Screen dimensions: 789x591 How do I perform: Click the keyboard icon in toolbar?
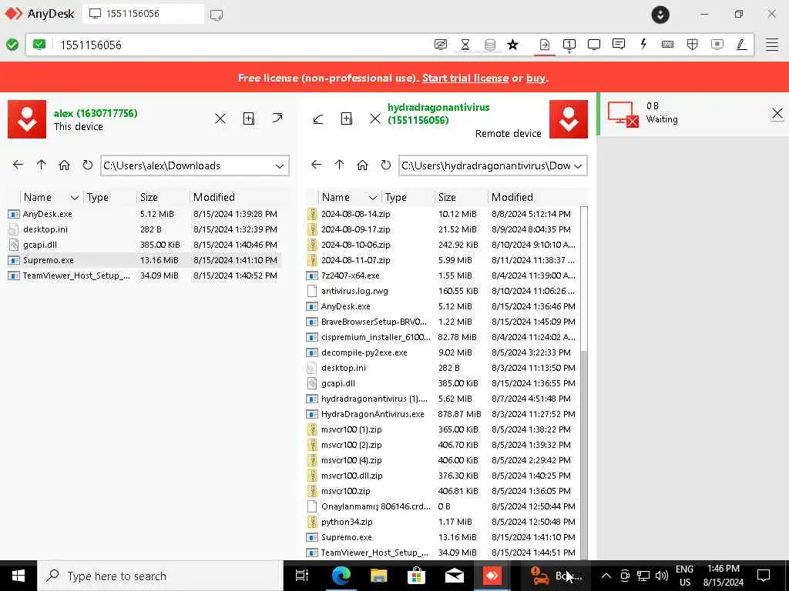(668, 44)
